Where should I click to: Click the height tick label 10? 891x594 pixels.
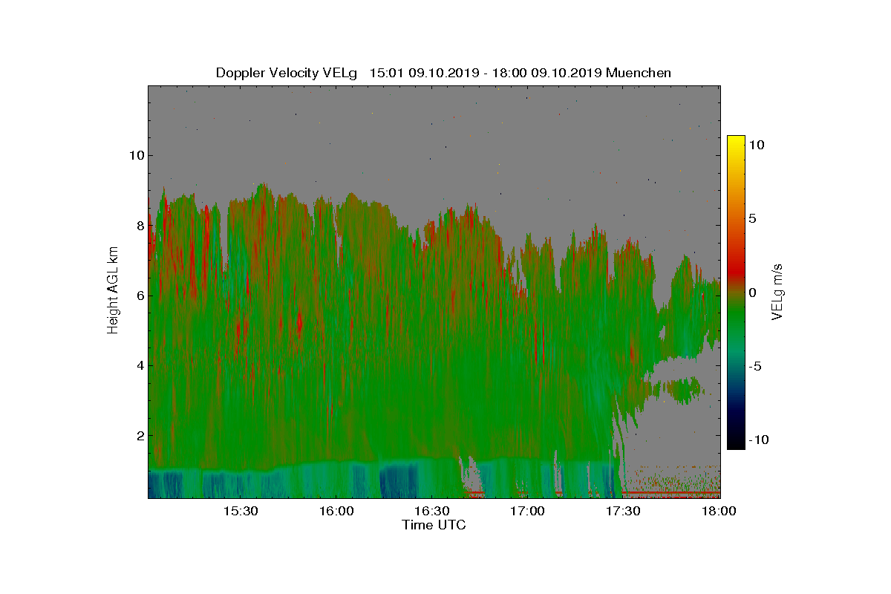point(135,155)
